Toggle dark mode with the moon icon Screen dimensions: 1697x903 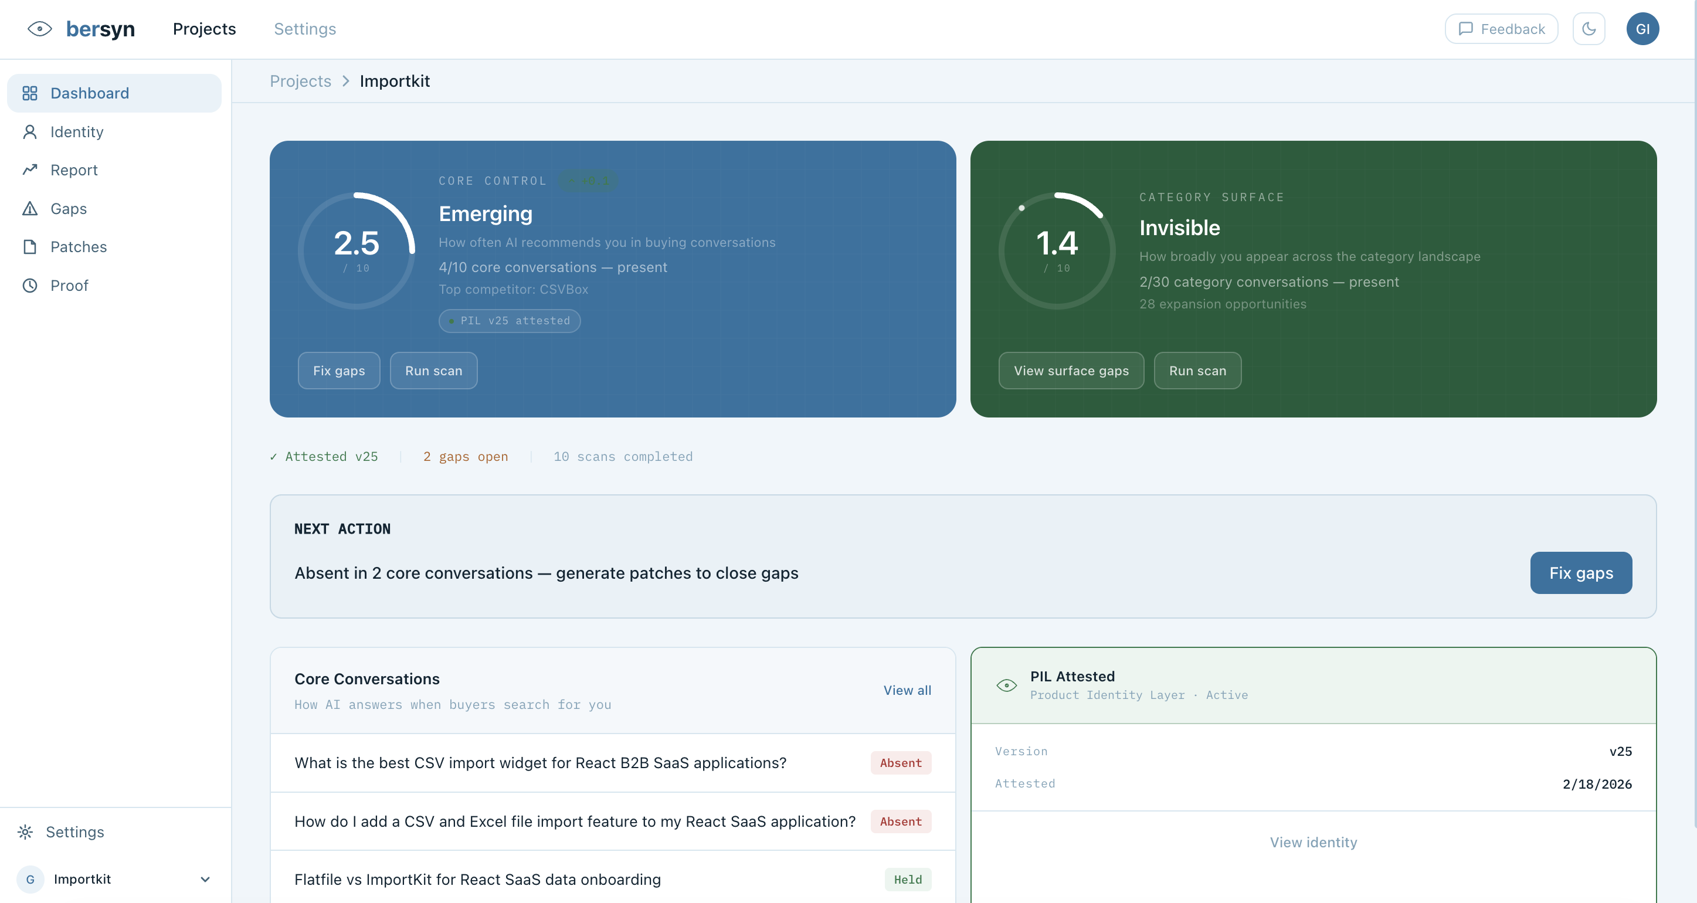(x=1589, y=29)
